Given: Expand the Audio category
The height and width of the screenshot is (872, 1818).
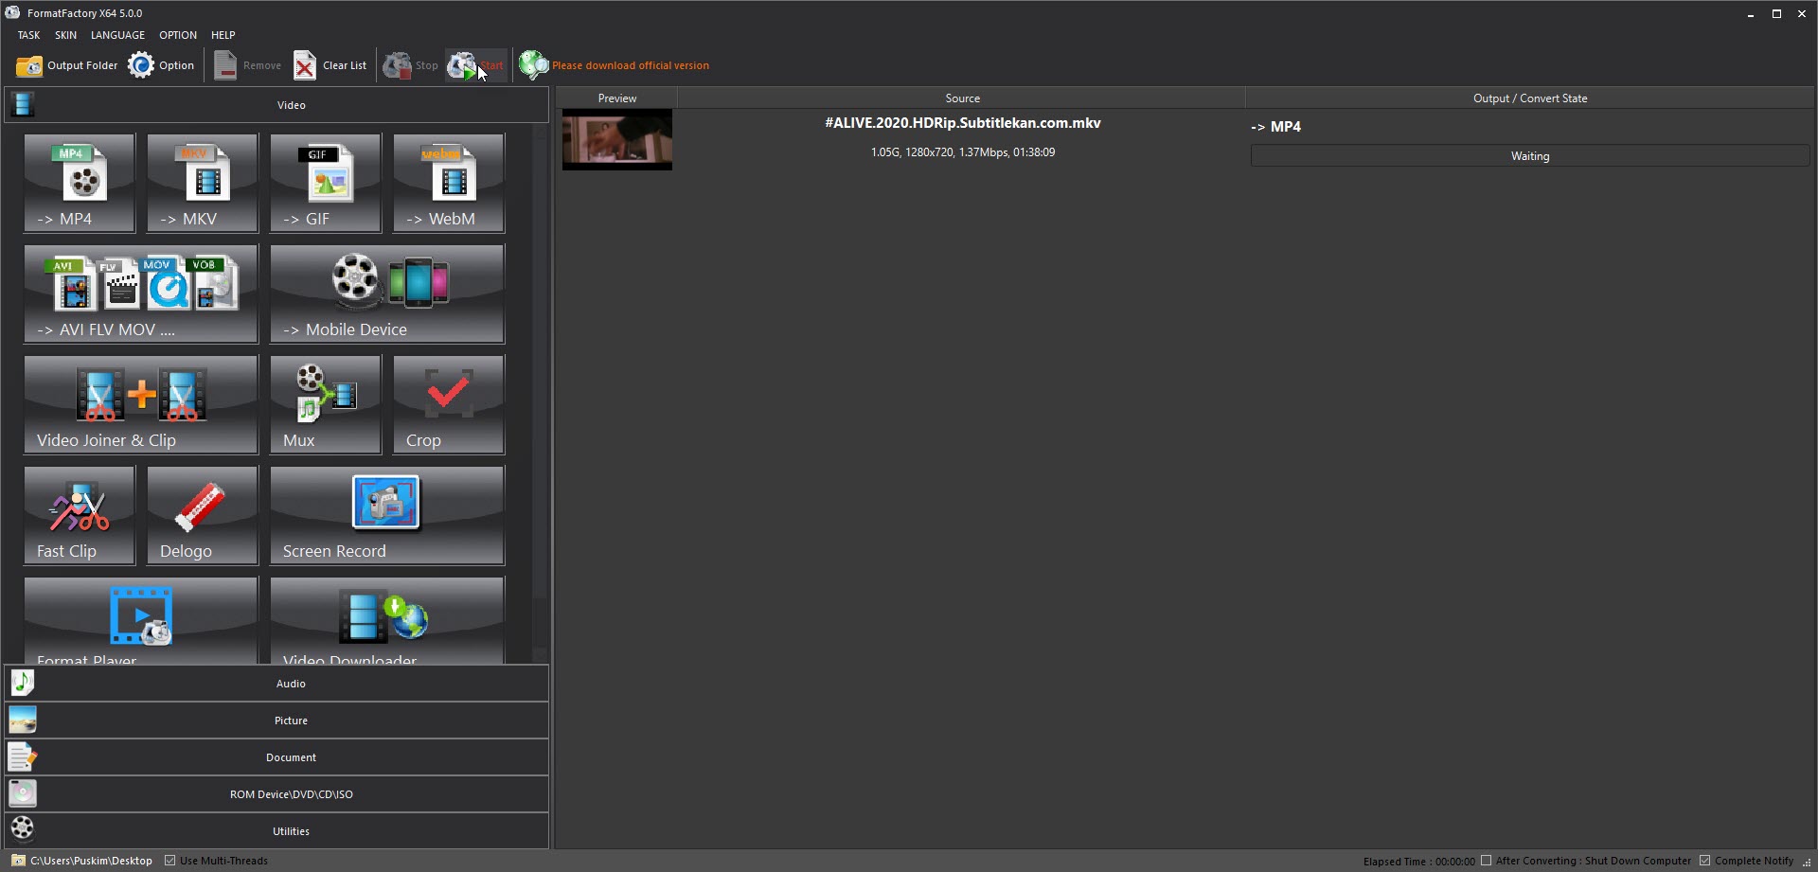Looking at the screenshot, I should coord(276,684).
